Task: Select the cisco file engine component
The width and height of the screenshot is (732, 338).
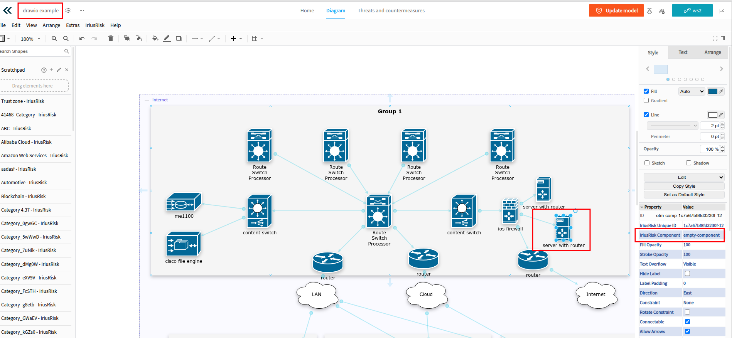Action: click(184, 244)
